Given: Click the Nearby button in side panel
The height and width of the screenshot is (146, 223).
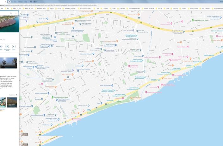Looking at the screenshot, I should (1, 47).
